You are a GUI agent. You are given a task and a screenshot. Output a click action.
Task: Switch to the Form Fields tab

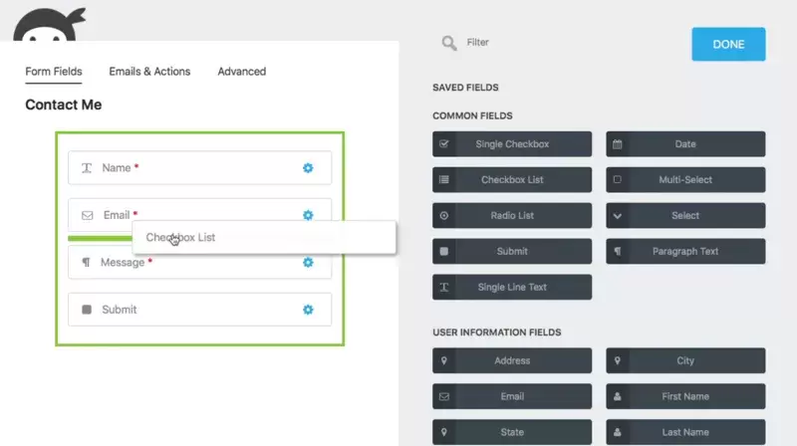click(x=54, y=72)
